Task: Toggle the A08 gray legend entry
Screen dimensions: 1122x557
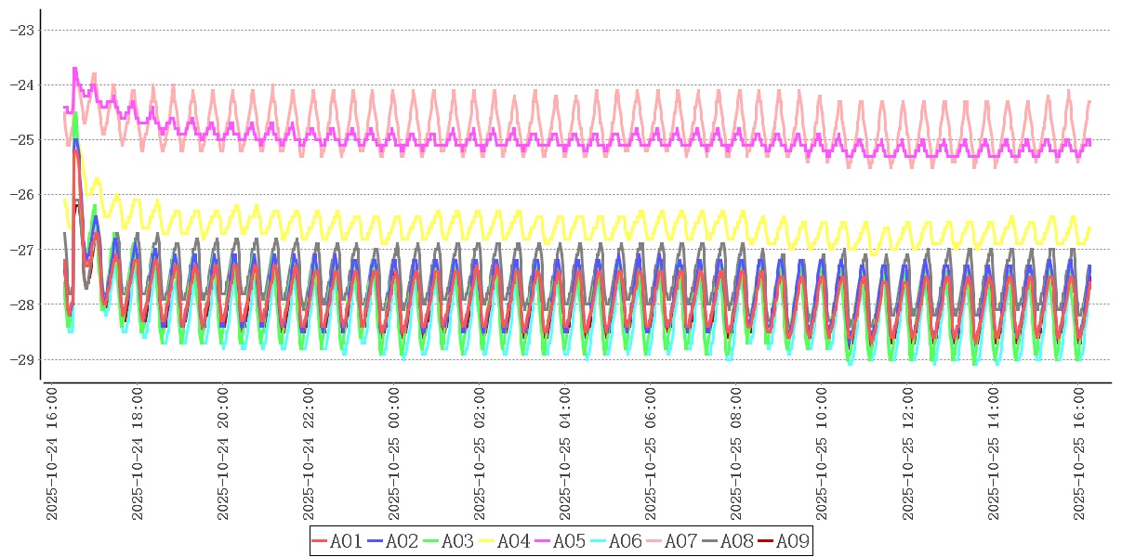Action: click(727, 541)
